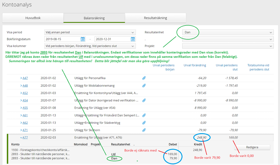Expand voucher row A52
The width and height of the screenshot is (280, 165).
[21, 93]
